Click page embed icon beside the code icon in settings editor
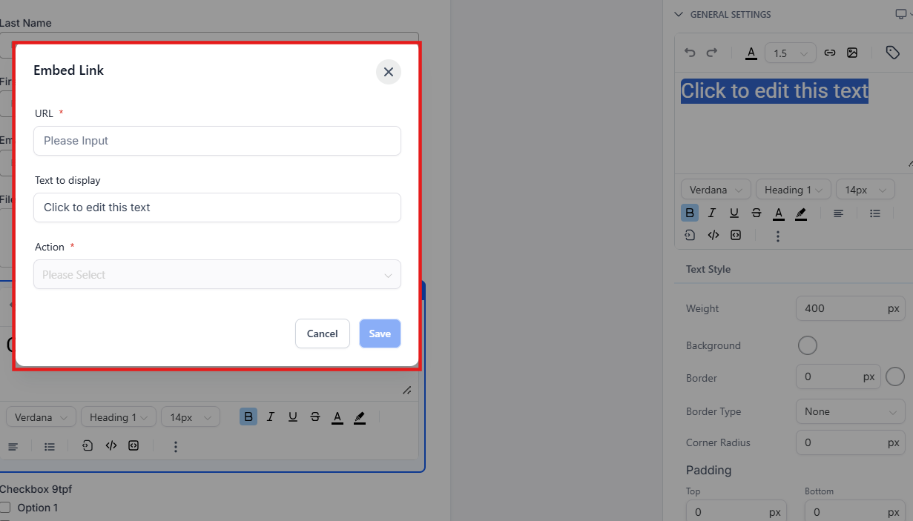Screen dimensions: 913x521 pyautogui.click(x=690, y=236)
